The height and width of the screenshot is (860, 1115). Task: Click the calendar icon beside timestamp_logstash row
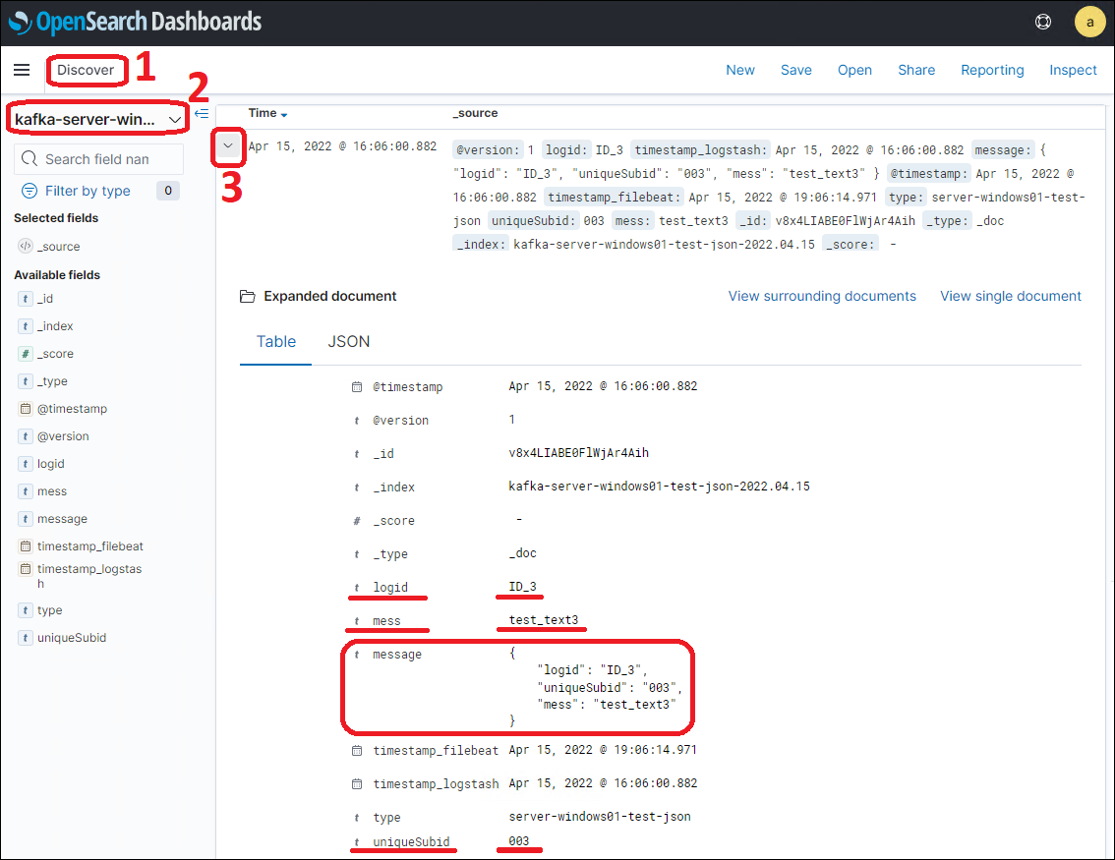click(x=357, y=784)
